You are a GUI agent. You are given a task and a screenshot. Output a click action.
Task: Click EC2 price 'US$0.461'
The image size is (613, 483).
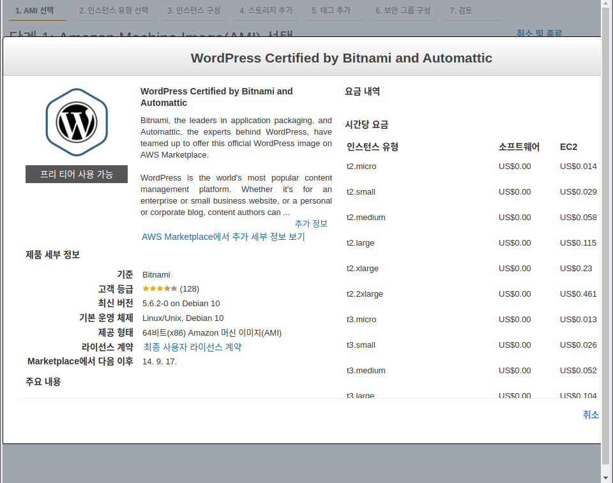(x=579, y=294)
